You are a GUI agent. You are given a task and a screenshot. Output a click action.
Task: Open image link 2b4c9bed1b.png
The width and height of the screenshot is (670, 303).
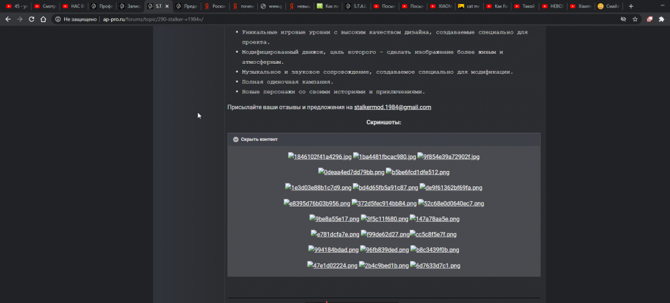384,265
